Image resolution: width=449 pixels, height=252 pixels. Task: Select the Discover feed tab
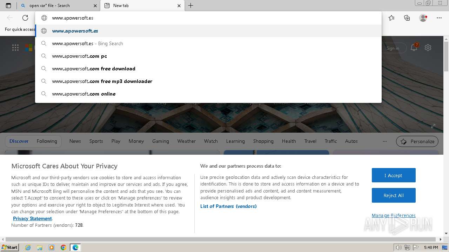coord(19,141)
